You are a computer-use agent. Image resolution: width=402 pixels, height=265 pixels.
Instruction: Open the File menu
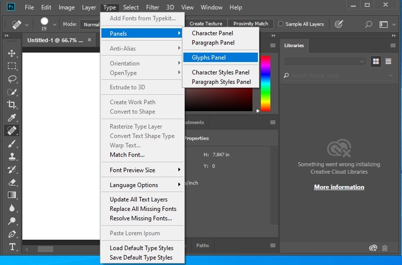coord(29,7)
